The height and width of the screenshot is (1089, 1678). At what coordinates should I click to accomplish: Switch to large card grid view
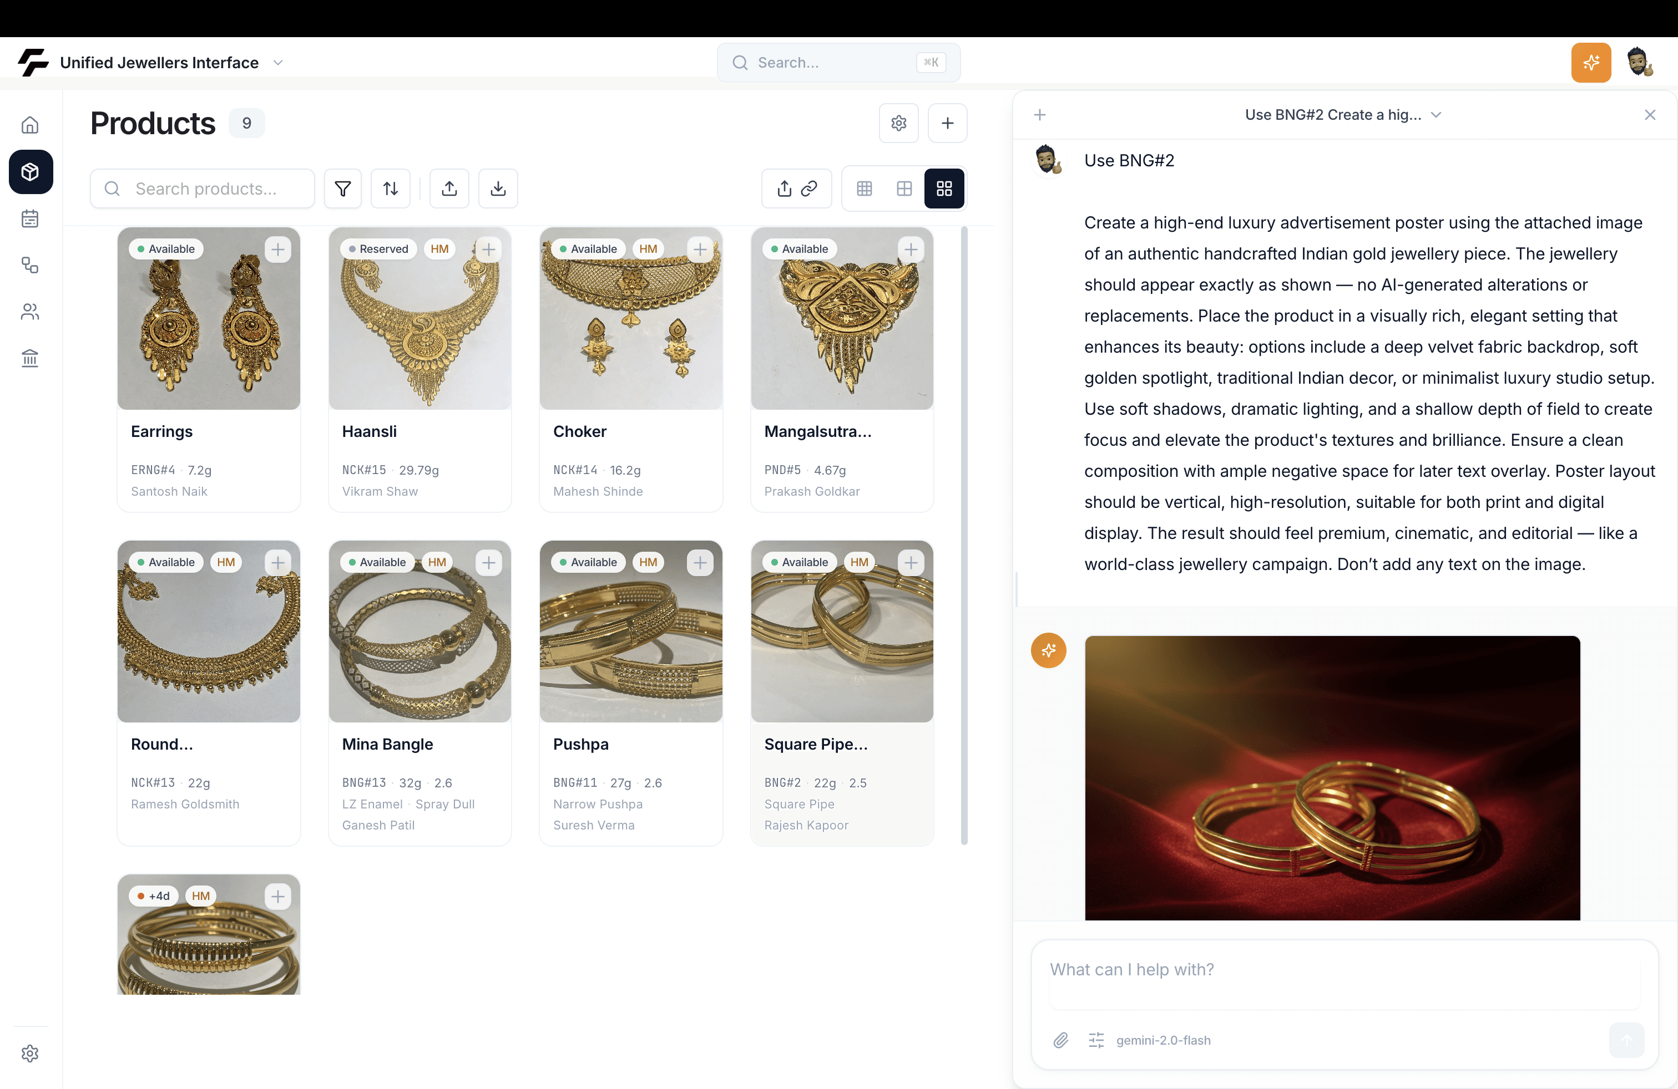[x=944, y=188]
